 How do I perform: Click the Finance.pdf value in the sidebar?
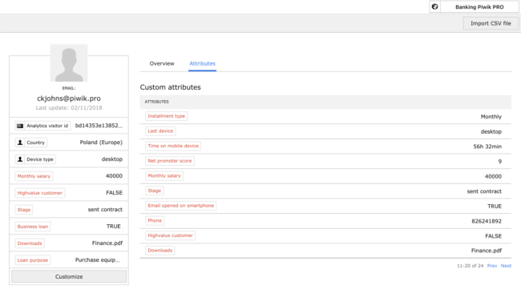tap(107, 243)
